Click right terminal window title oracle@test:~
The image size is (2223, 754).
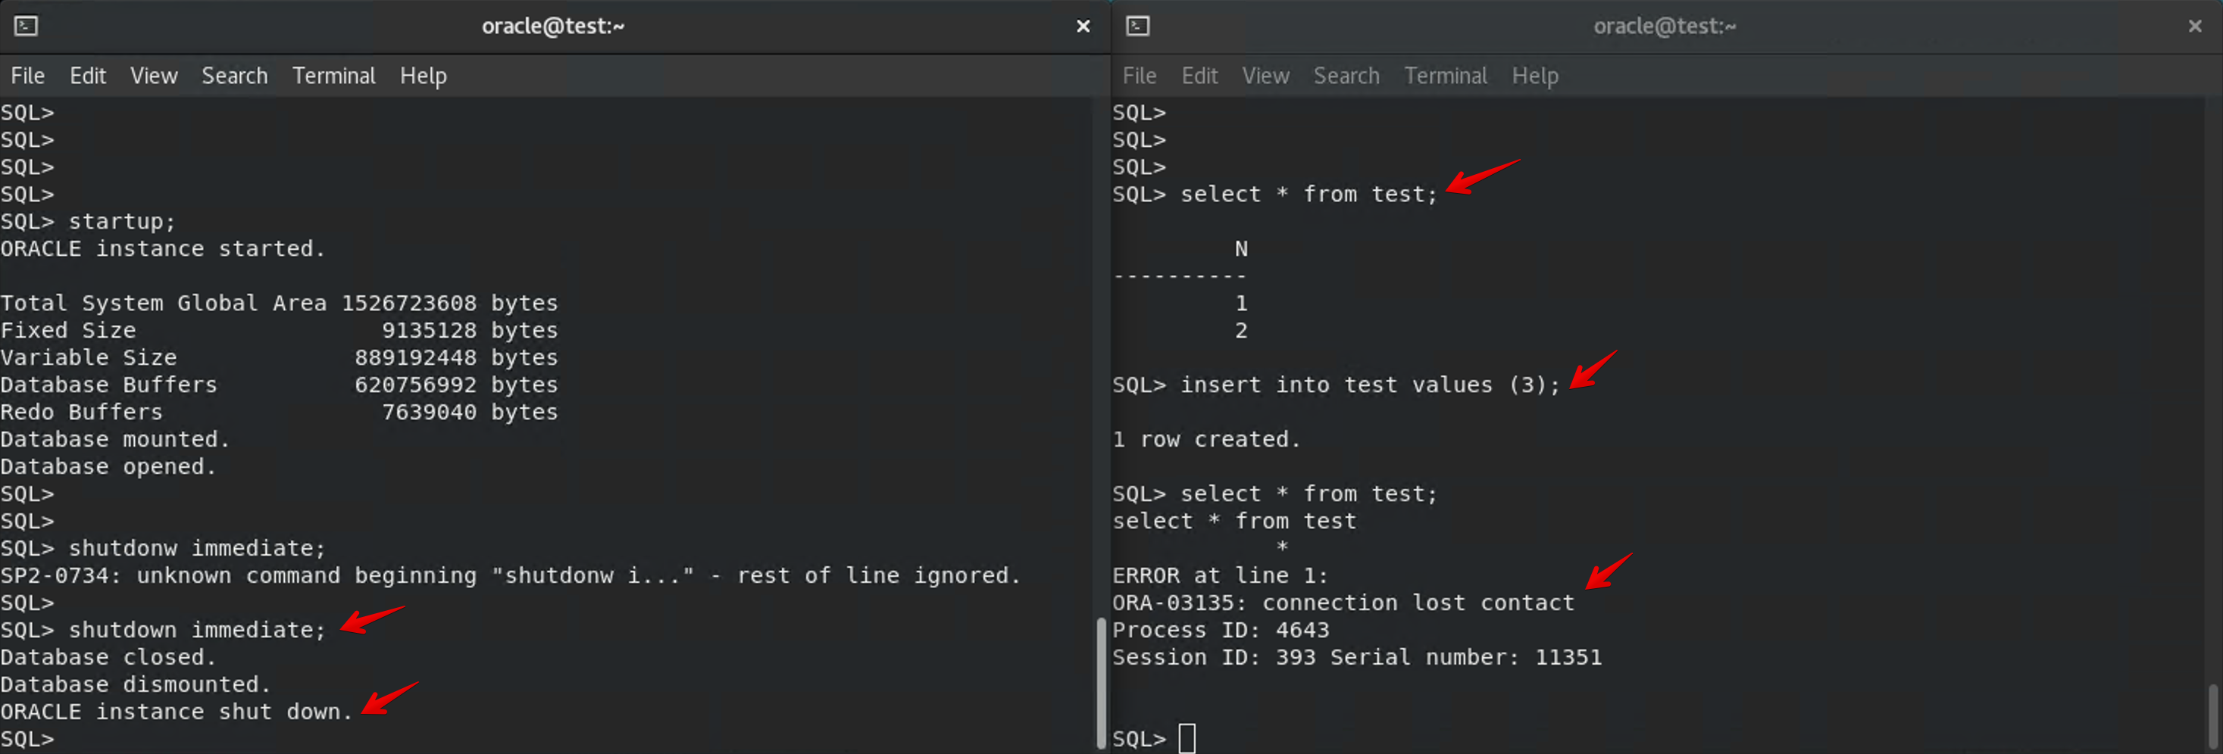coord(1665,26)
